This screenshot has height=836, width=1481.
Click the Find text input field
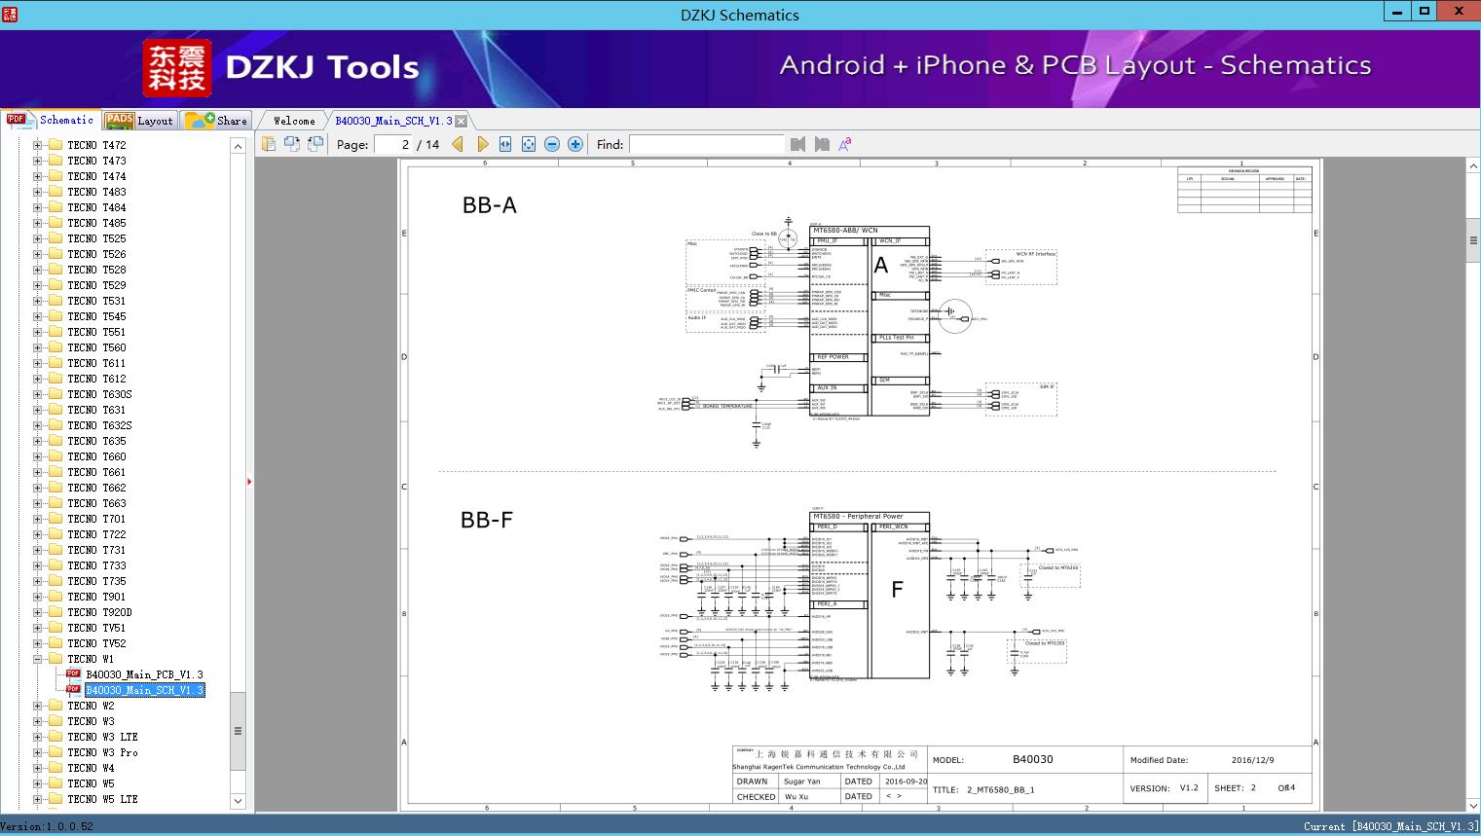click(x=706, y=144)
